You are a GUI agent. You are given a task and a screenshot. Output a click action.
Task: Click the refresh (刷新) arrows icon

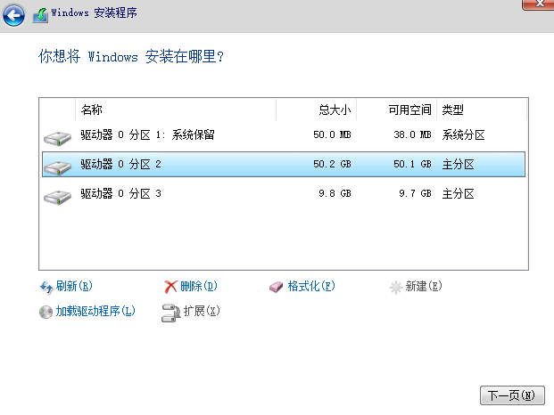46,287
